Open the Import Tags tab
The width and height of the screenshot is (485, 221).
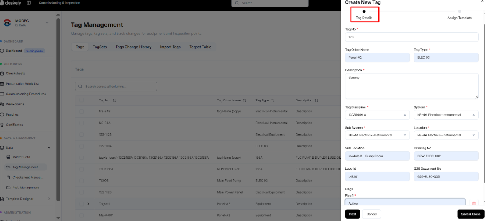(170, 47)
